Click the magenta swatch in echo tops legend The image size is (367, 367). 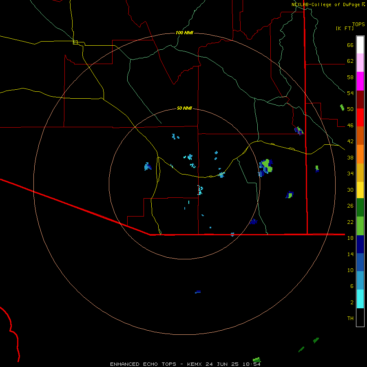pos(360,81)
